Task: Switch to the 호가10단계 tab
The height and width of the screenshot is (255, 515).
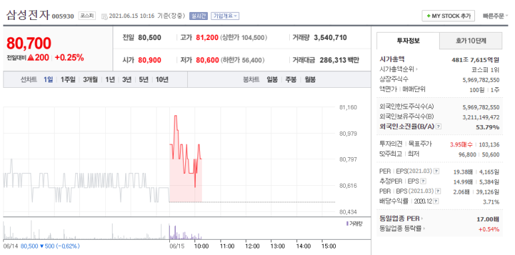Action: pos(470,41)
